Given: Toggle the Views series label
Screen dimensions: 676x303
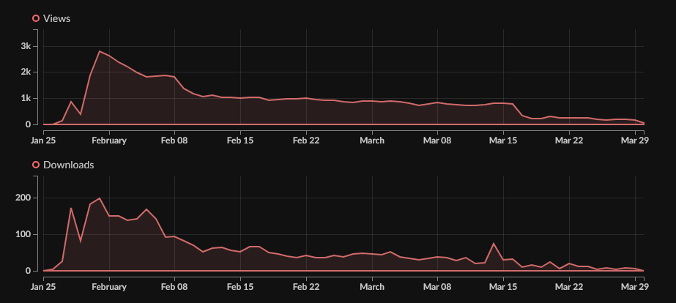Looking at the screenshot, I should (x=56, y=18).
